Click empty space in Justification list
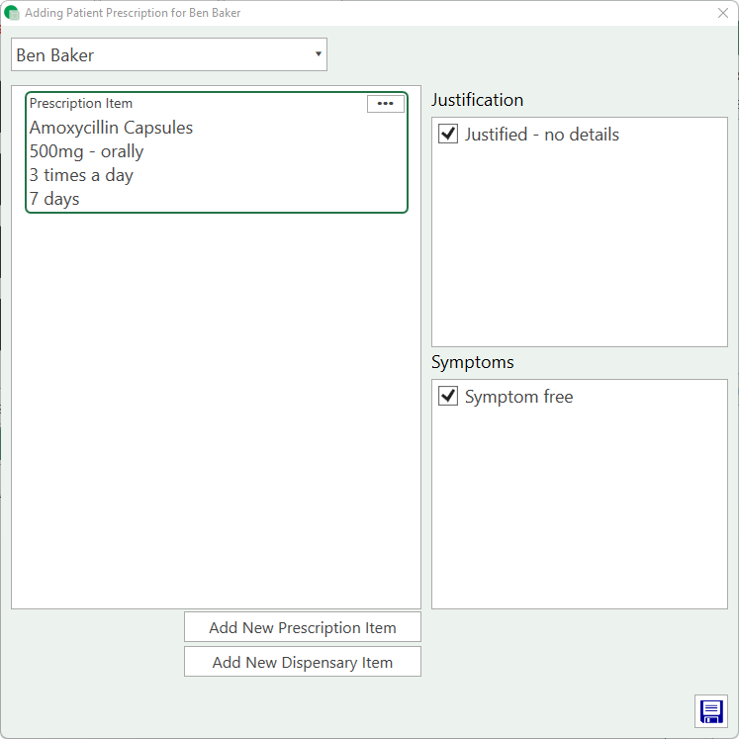739x739 pixels. pos(579,257)
